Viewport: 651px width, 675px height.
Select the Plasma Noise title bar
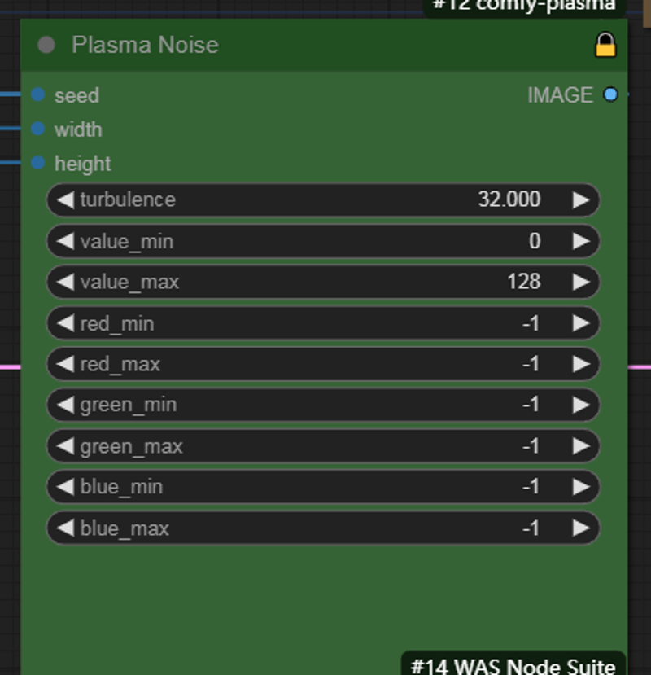point(324,45)
